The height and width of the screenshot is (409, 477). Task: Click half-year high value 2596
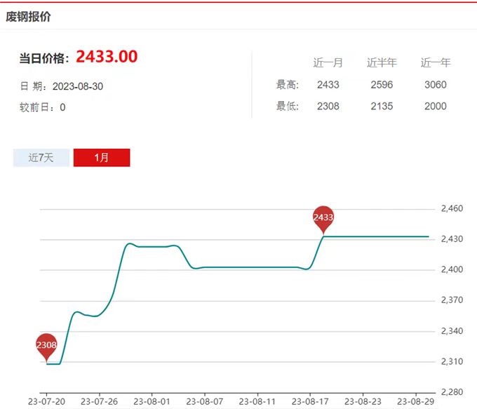pyautogui.click(x=382, y=85)
